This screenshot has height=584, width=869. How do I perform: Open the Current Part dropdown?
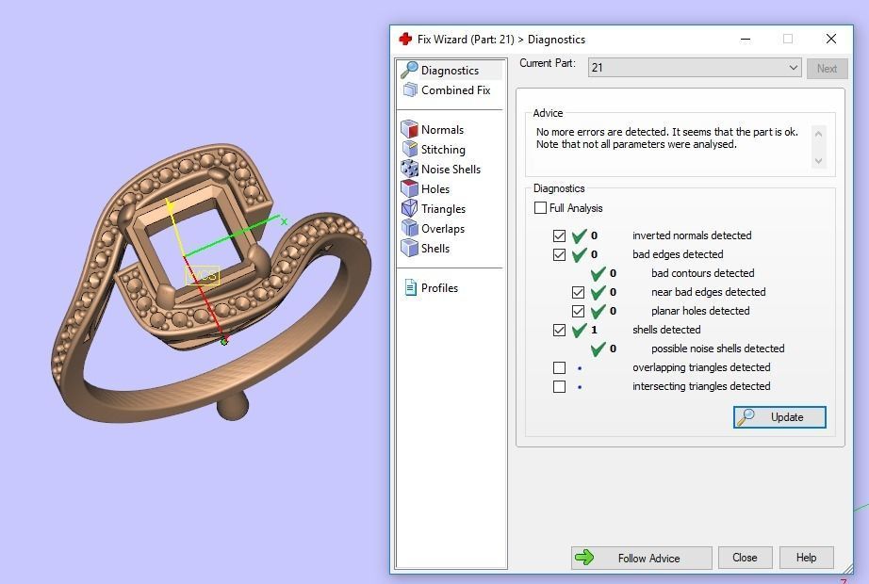click(x=695, y=68)
